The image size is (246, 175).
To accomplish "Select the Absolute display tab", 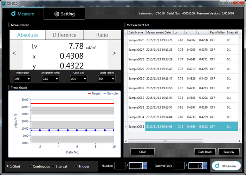I will [27, 35].
